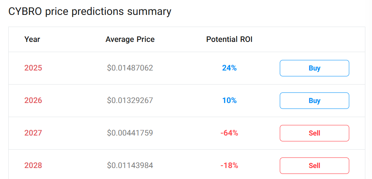Select the -18% potential ROI value
Viewport: 372px width, 179px height.
(x=229, y=166)
